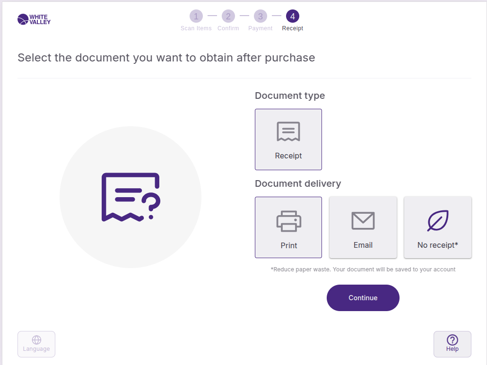Open the Language selector
487x365 pixels.
(36, 344)
